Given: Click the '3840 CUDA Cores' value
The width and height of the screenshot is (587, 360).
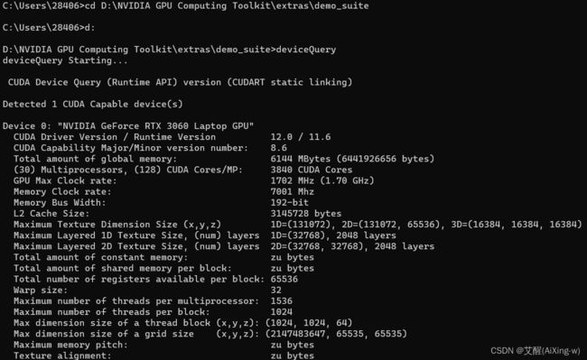Looking at the screenshot, I should click(x=312, y=170).
